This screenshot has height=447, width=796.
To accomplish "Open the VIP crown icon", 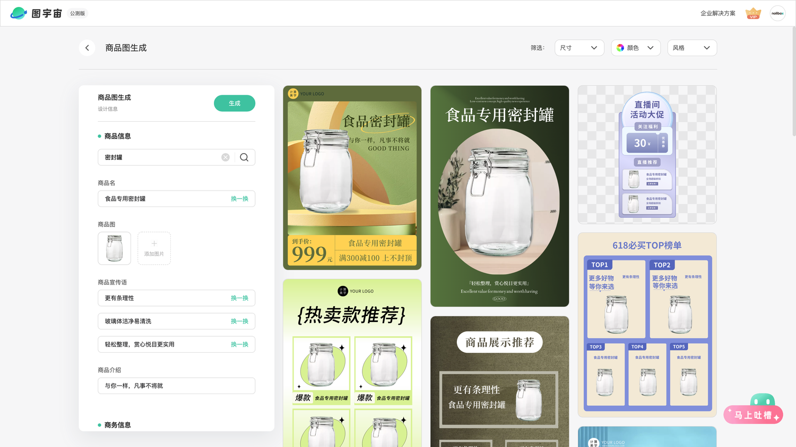I will [x=753, y=13].
